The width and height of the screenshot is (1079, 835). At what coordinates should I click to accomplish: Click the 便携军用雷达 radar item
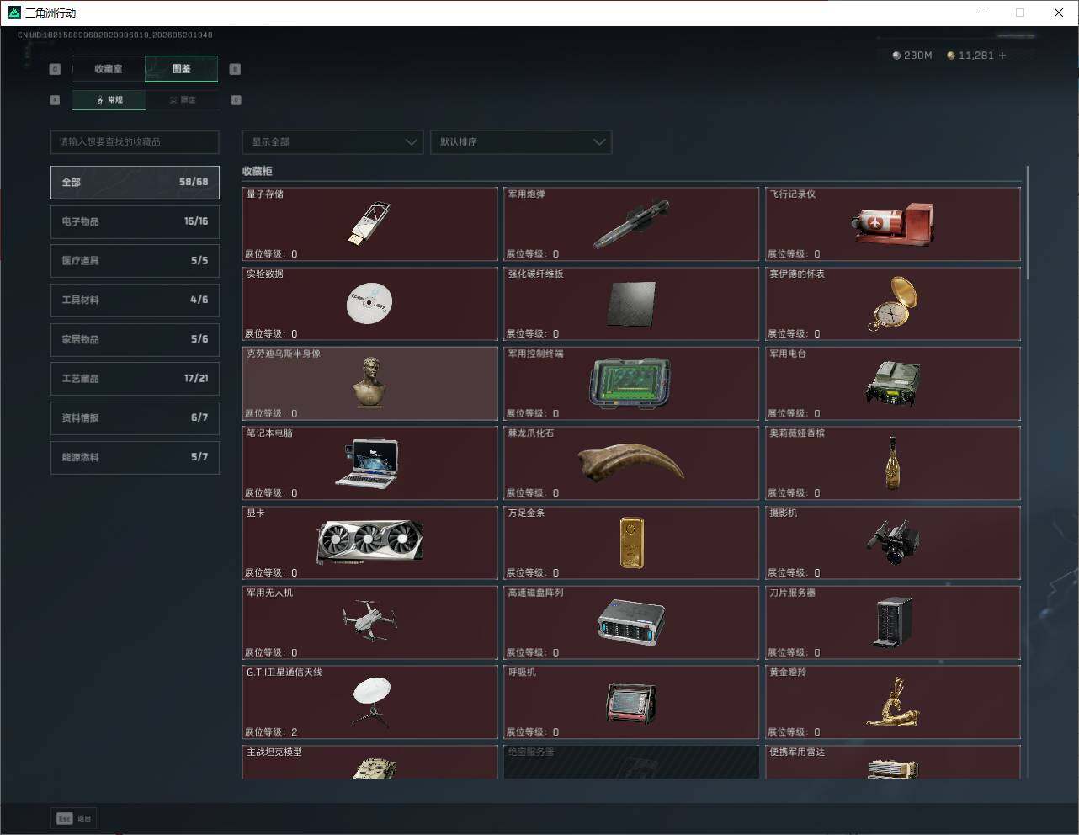(893, 763)
